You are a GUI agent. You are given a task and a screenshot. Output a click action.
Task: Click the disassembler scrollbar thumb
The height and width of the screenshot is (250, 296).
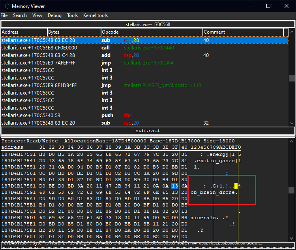pos(292,78)
